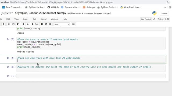Viewport: 172px width, 96px height.
Task: Open the Astropy bookmark
Action: coord(89,7)
